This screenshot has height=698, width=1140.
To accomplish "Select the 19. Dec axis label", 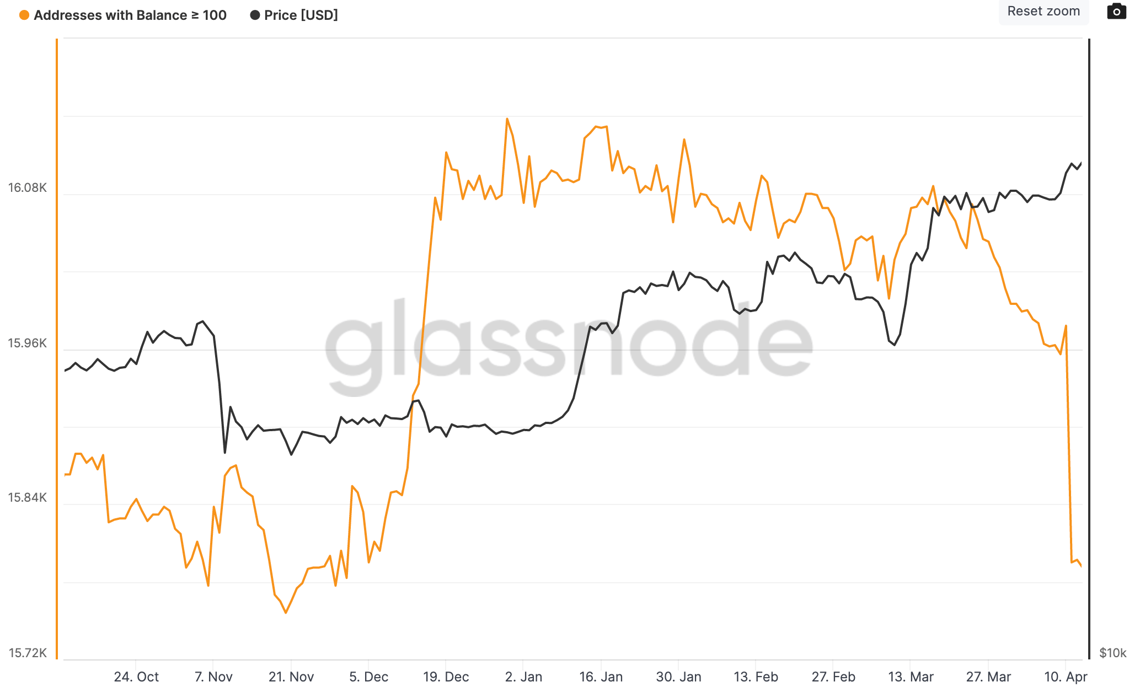I will tap(446, 676).
